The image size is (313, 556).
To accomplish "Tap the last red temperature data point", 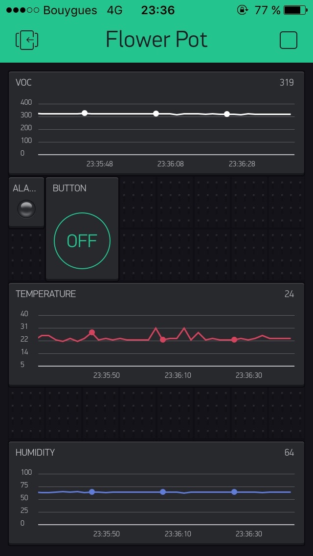I will [234, 340].
